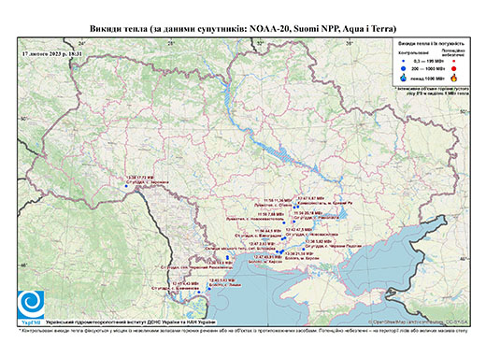Click the orange flame legend icon
The image size is (486, 344).
point(454,78)
